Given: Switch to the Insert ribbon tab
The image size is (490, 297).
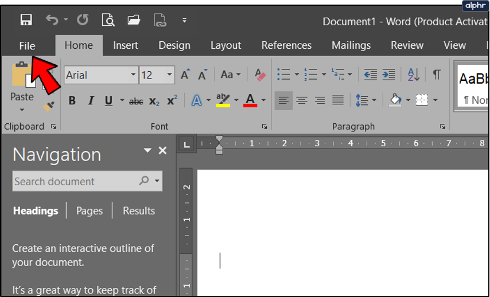Looking at the screenshot, I should tap(125, 45).
